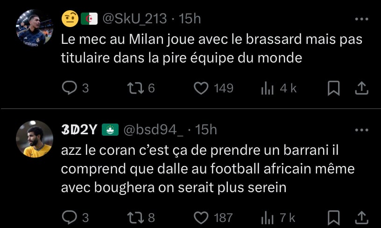Bookmark the @bsd94_ tweet
Screen dimensions: 381x228
[333, 217]
